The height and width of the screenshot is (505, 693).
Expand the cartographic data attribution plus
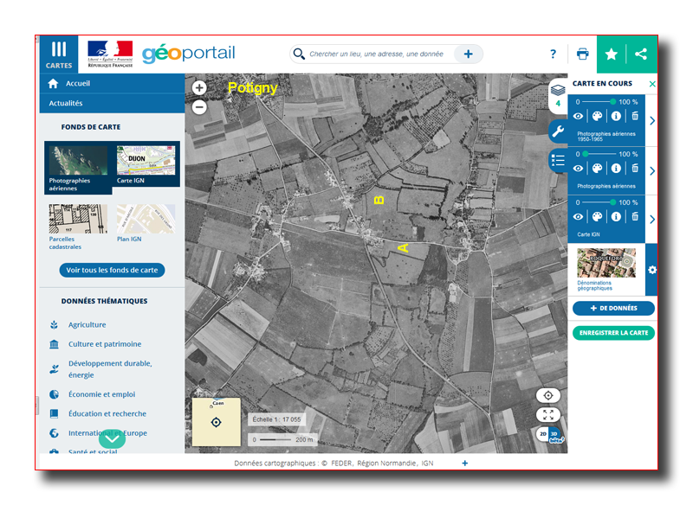(x=464, y=463)
